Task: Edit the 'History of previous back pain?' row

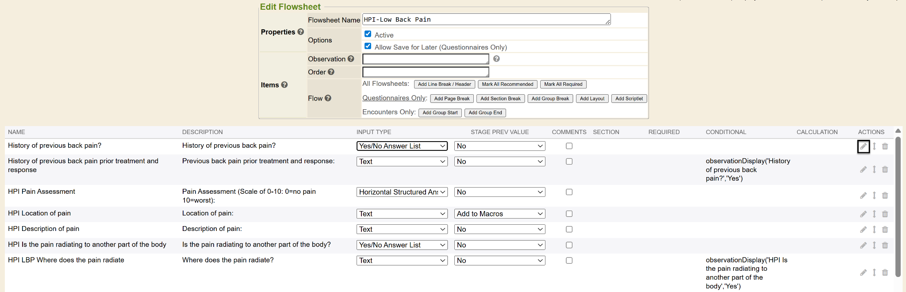Action: coord(863,146)
